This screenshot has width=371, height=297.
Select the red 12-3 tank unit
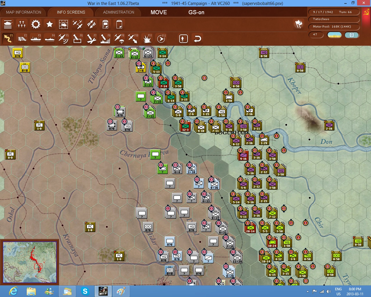point(185,126)
